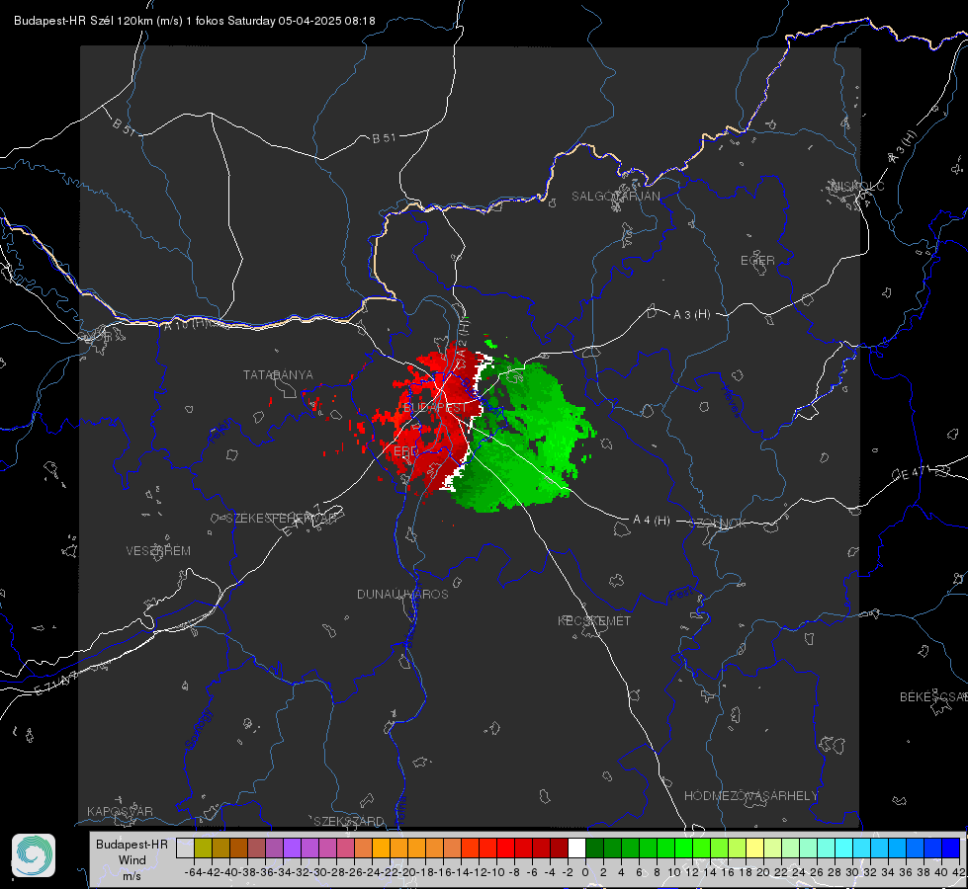Screen dimensions: 968x889
Task: Click the HÓDMEZŐVÁSÁRHELY city label
Action: click(750, 796)
